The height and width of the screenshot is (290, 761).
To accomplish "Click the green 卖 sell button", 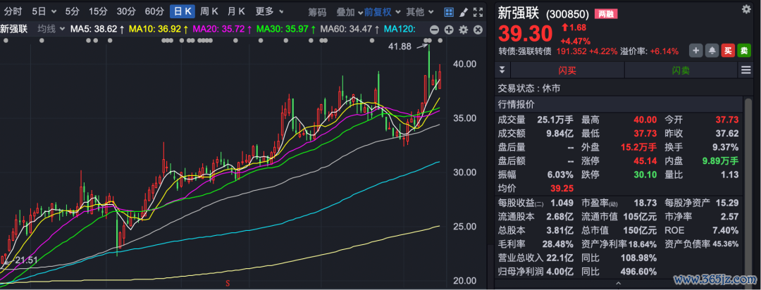I will [744, 51].
